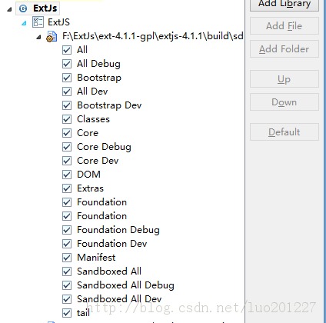Collapse the ExtJS child node
Image resolution: width=326 pixels, height=323 pixels.
tap(24, 23)
